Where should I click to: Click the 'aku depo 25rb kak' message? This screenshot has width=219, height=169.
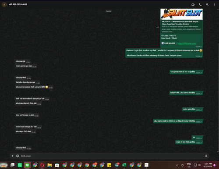(25, 131)
